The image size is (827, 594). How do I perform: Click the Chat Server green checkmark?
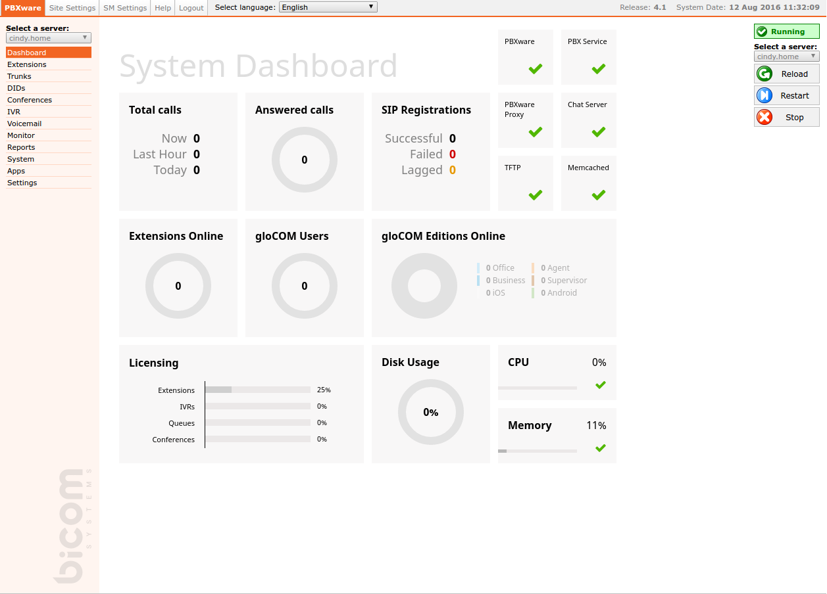(599, 131)
